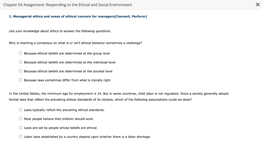This screenshot has width=262, height=149.
Task: Click the label "Most people believe that children should work"
Action: (x=59, y=119)
